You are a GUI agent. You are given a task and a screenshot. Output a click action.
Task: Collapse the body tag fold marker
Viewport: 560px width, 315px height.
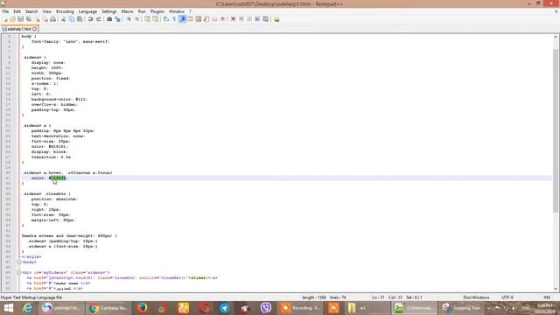(19, 262)
